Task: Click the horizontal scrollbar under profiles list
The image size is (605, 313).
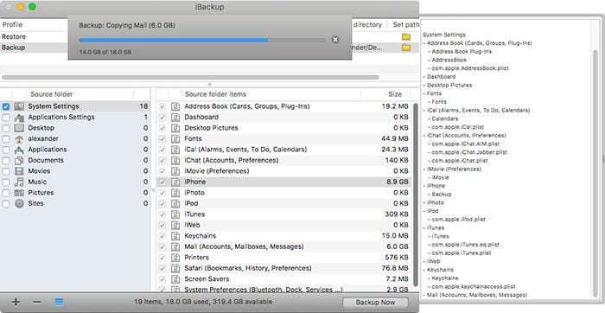Action: [190, 77]
